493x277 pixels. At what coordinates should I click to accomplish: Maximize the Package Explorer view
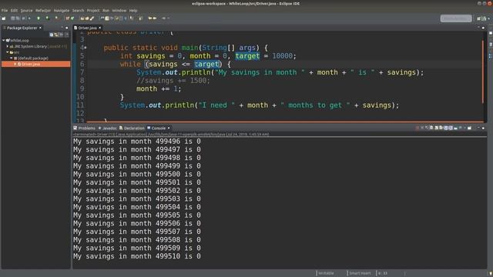click(67, 28)
